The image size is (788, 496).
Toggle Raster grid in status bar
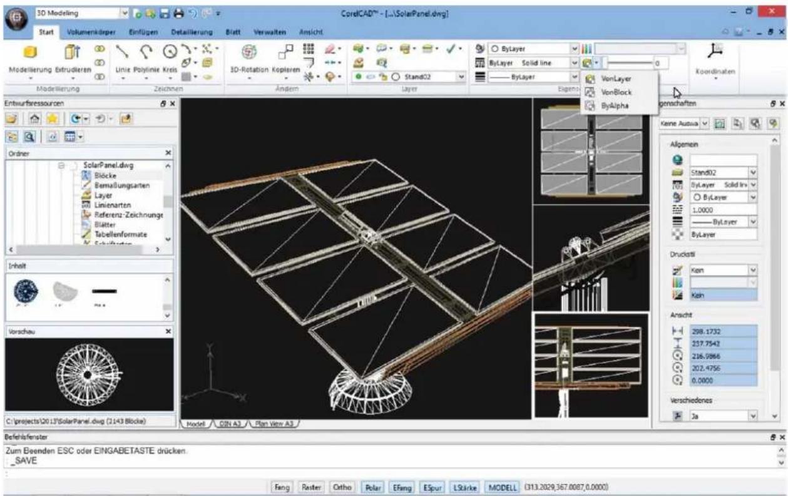coord(311,486)
